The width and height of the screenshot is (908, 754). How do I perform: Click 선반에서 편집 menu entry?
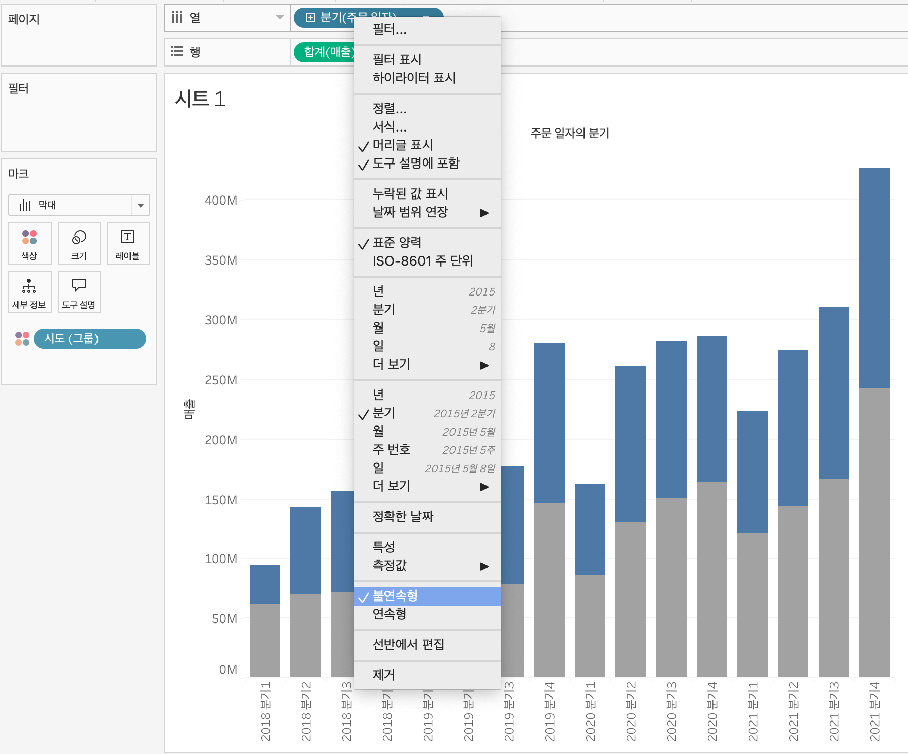[428, 645]
